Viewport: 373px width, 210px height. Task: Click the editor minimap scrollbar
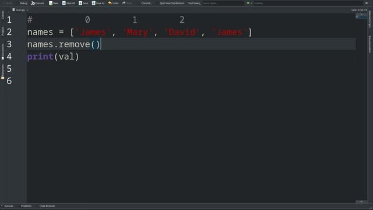pos(361,16)
